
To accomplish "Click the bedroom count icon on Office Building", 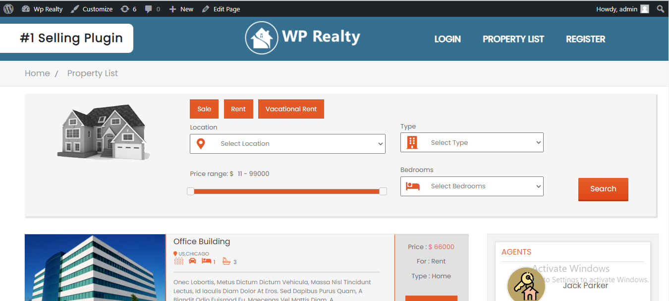I will 206,261.
